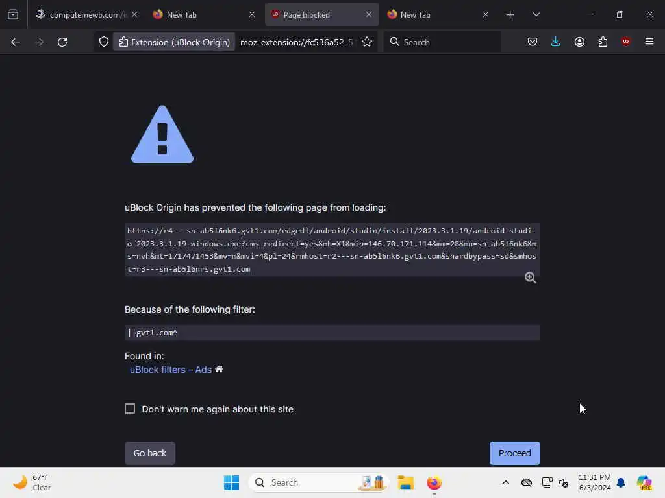Open a new tab with plus button
This screenshot has width=665, height=498.
point(510,14)
